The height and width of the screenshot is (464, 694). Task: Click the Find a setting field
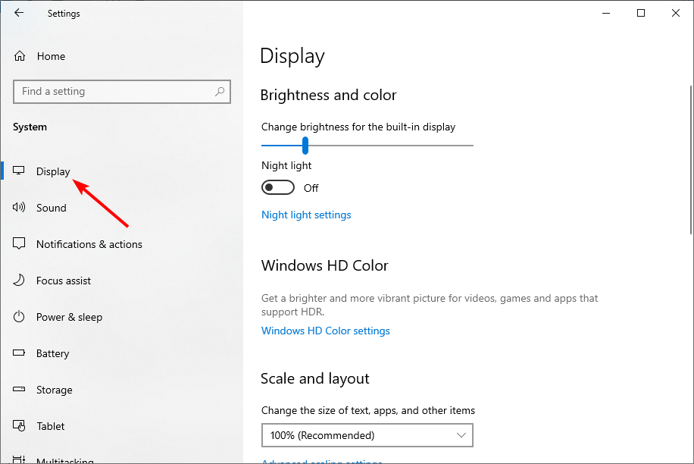click(122, 92)
